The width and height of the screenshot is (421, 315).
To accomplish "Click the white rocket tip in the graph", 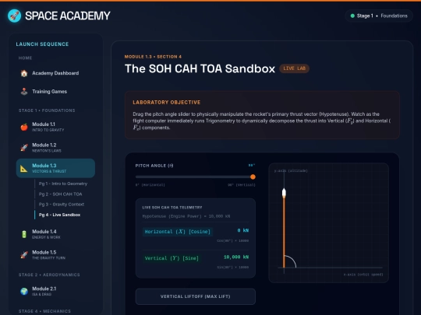I will tap(284, 193).
